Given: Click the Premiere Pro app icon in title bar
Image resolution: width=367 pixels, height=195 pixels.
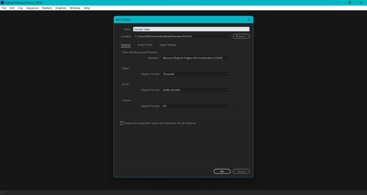Looking at the screenshot, I should click(x=3, y=3).
